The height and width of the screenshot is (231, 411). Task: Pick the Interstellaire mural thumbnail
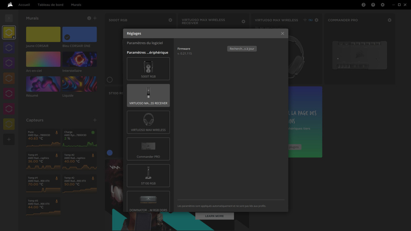point(79,59)
